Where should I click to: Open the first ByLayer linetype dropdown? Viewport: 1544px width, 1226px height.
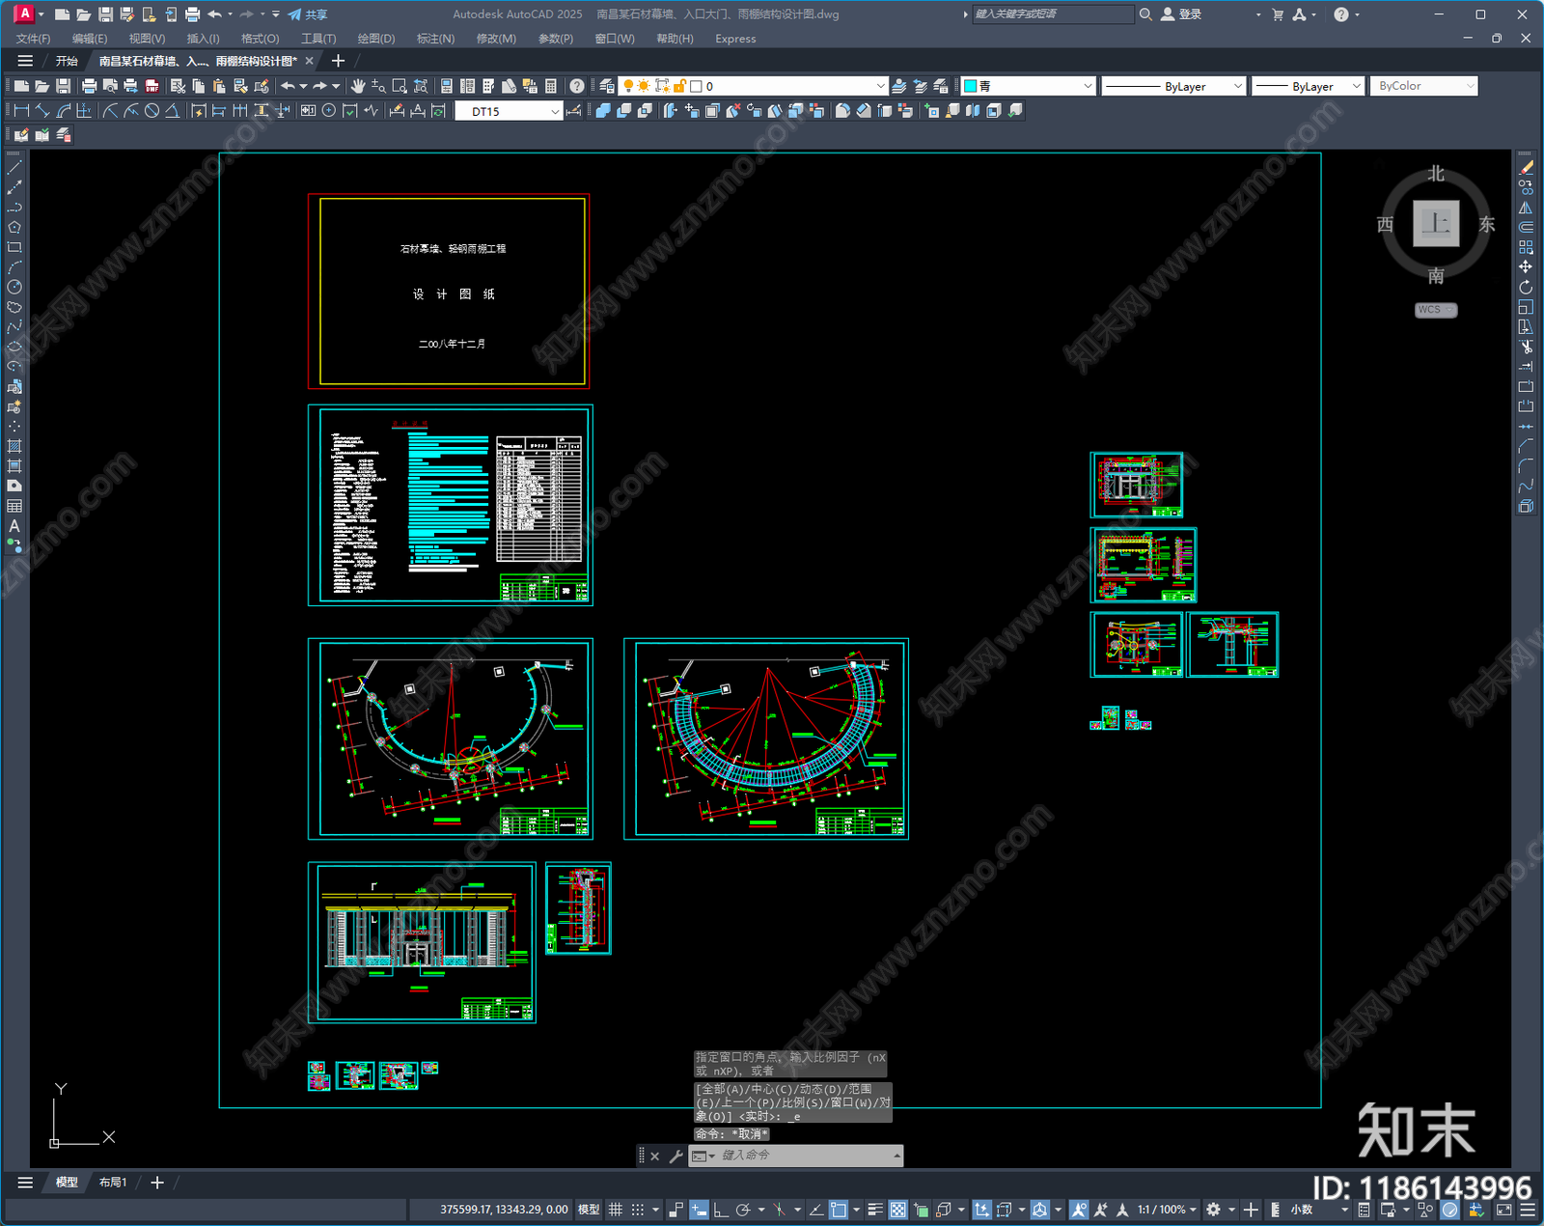(1173, 86)
